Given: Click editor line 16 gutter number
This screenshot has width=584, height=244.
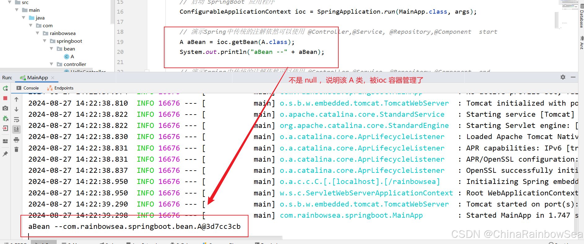Looking at the screenshot, I should pyautogui.click(x=120, y=11).
